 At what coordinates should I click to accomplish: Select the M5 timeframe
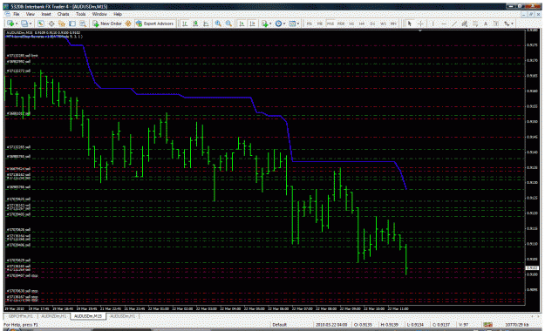pos(320,24)
